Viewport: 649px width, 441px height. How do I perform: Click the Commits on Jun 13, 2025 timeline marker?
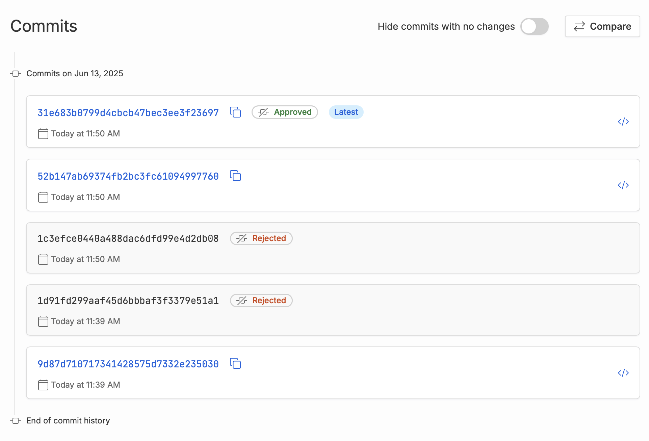16,74
